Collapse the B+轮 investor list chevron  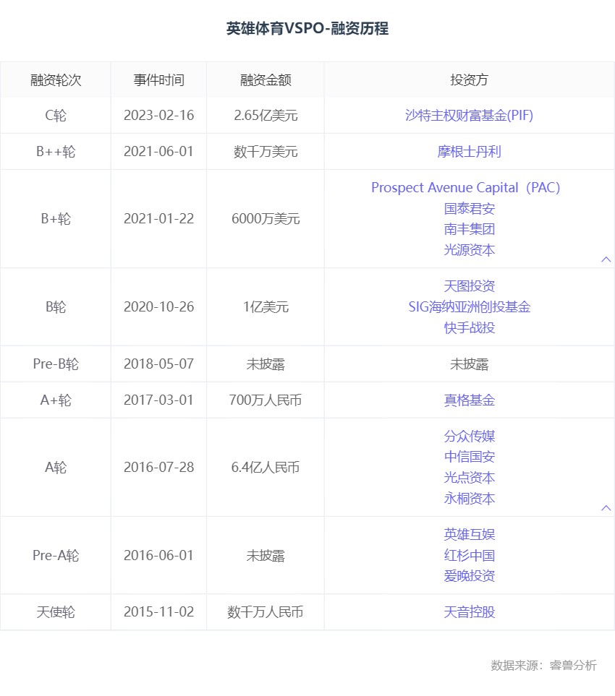coord(606,259)
